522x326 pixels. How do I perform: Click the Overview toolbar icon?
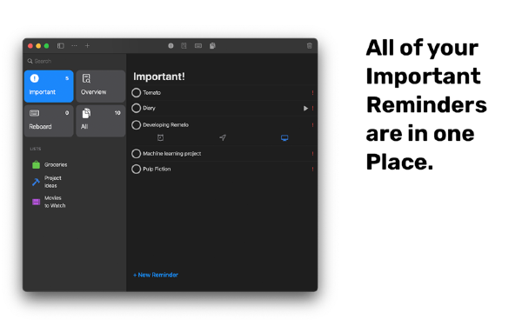tap(184, 45)
